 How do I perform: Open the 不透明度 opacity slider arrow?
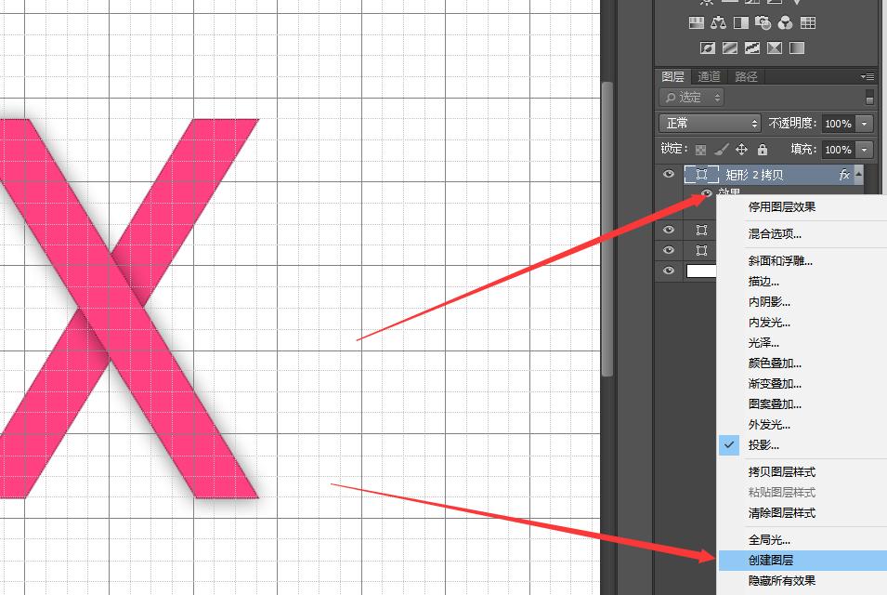coord(865,124)
